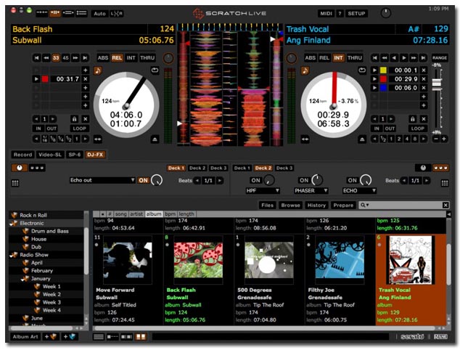Image resolution: width=460 pixels, height=350 pixels.
Task: Collapse the January crate
Action: [x=25, y=279]
